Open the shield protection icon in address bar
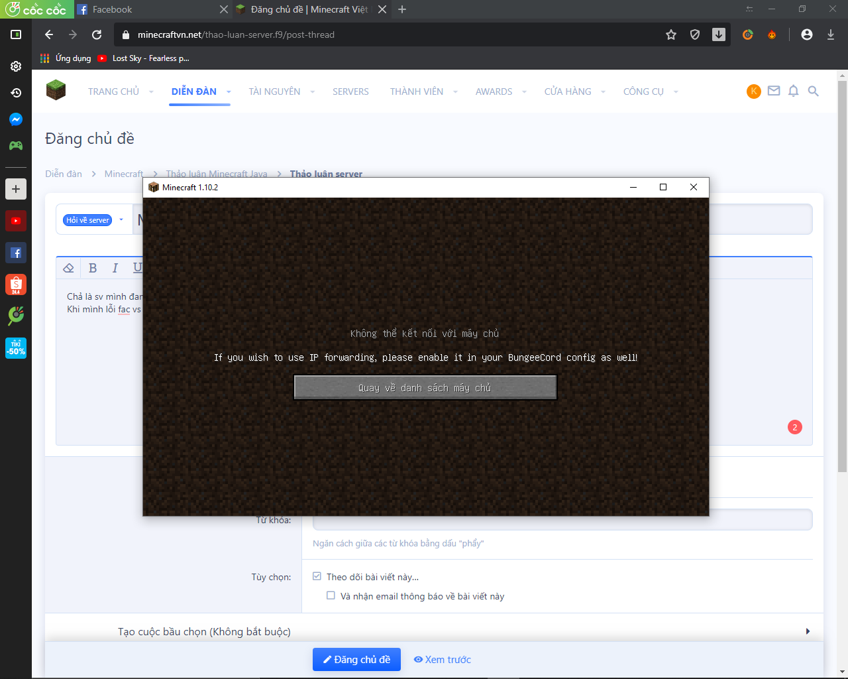 pyautogui.click(x=695, y=34)
